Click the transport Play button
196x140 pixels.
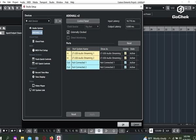(106, 131)
